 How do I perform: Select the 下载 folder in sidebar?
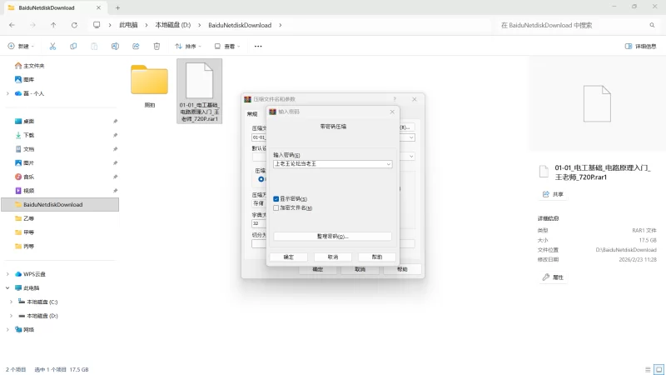(29, 135)
